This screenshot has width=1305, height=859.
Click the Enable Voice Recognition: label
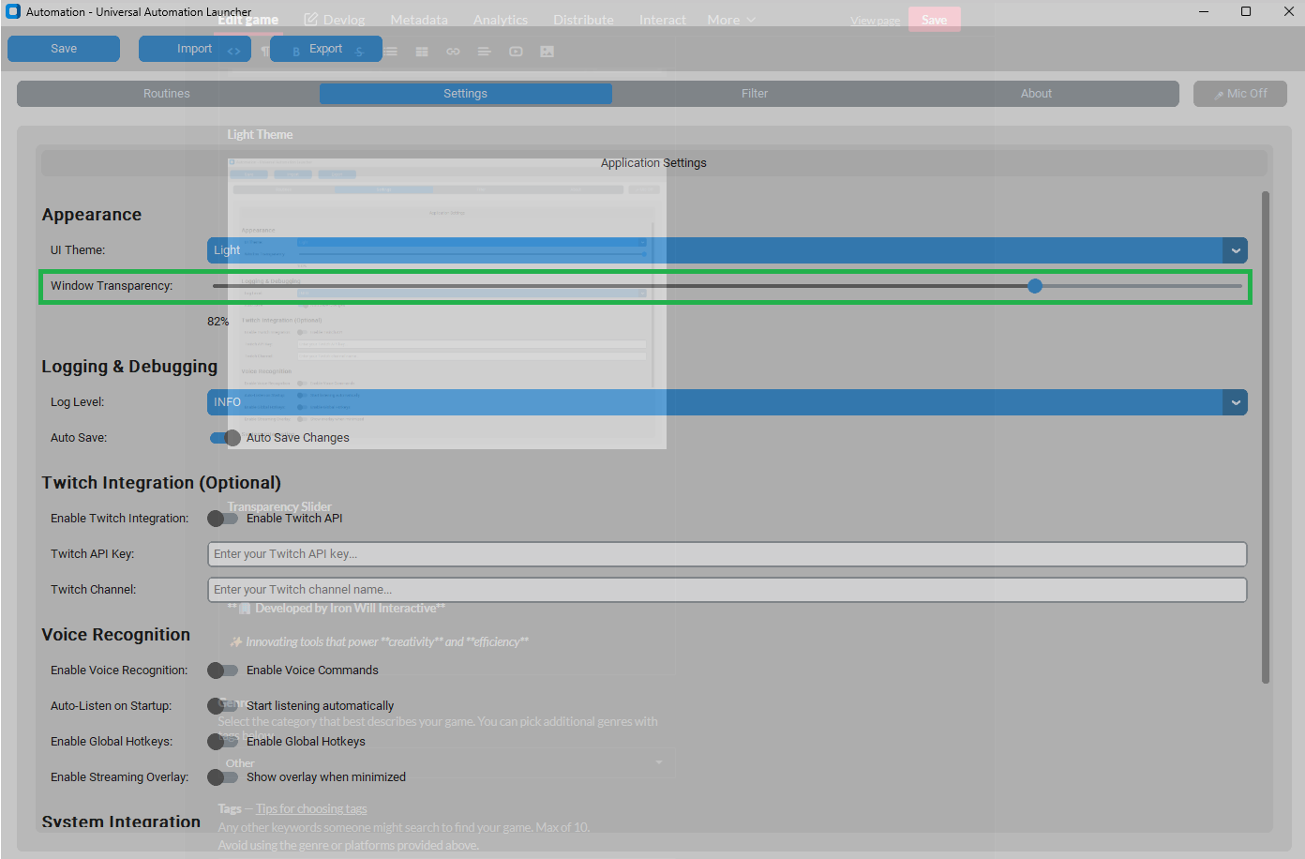click(119, 671)
